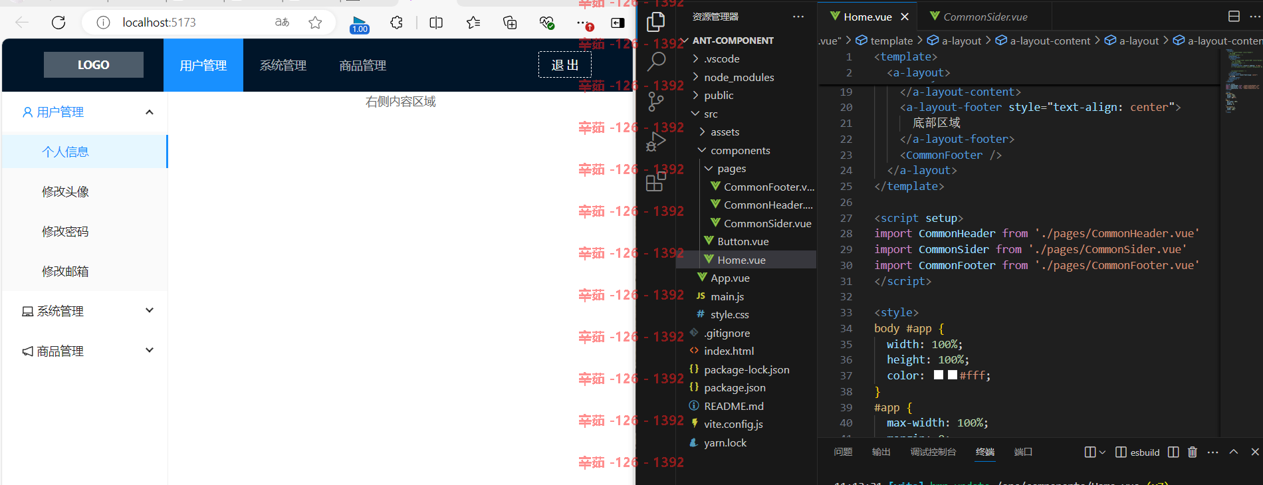Open VS Code Explorer activity icon
Viewport: 1263px width, 485px height.
655,22
